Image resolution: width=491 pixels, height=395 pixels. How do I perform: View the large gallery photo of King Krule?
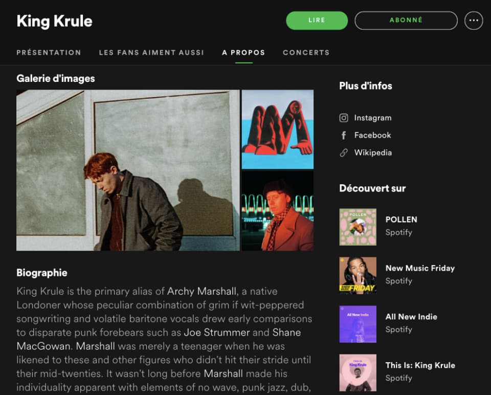point(128,170)
